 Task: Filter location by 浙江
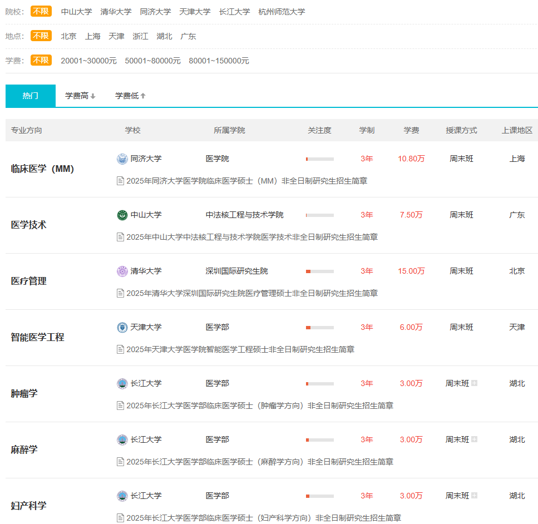click(x=140, y=36)
